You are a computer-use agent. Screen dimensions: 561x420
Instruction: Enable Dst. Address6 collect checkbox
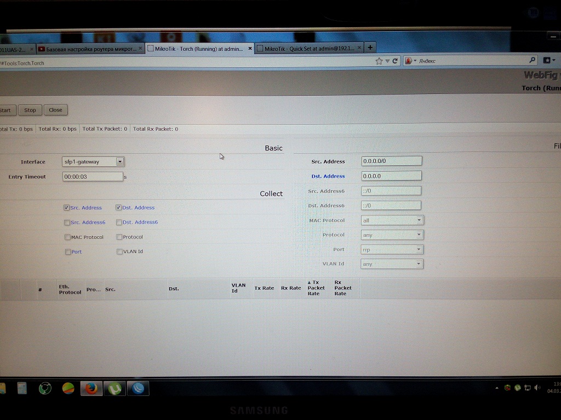coord(119,222)
